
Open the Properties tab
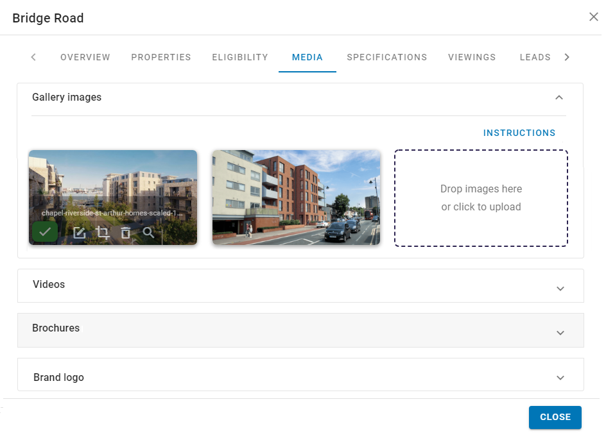point(161,57)
